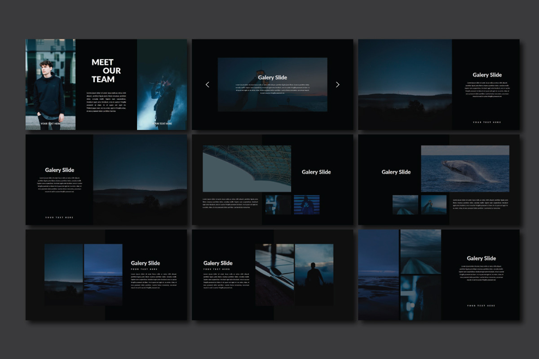Select the dark hills photo on the middle-left slide

(x=140, y=180)
